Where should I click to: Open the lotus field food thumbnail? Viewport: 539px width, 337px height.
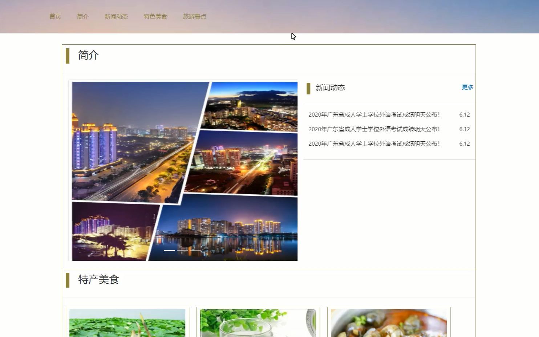(127, 323)
